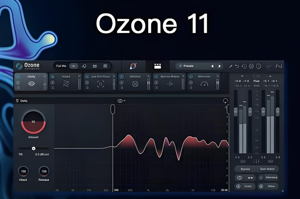The height and width of the screenshot is (199, 300).
Task: Select the second module wavy icon
Action: tap(66, 84)
